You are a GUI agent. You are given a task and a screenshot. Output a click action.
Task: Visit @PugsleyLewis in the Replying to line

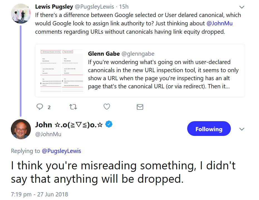pos(62,151)
